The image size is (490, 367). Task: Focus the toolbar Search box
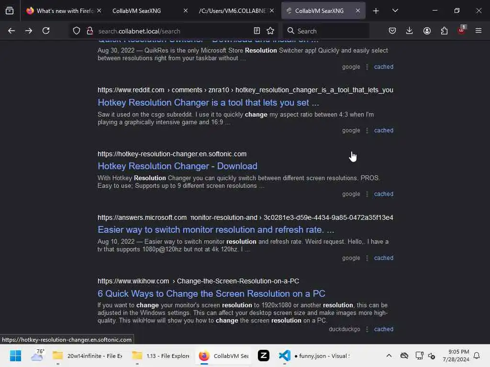tap(326, 31)
